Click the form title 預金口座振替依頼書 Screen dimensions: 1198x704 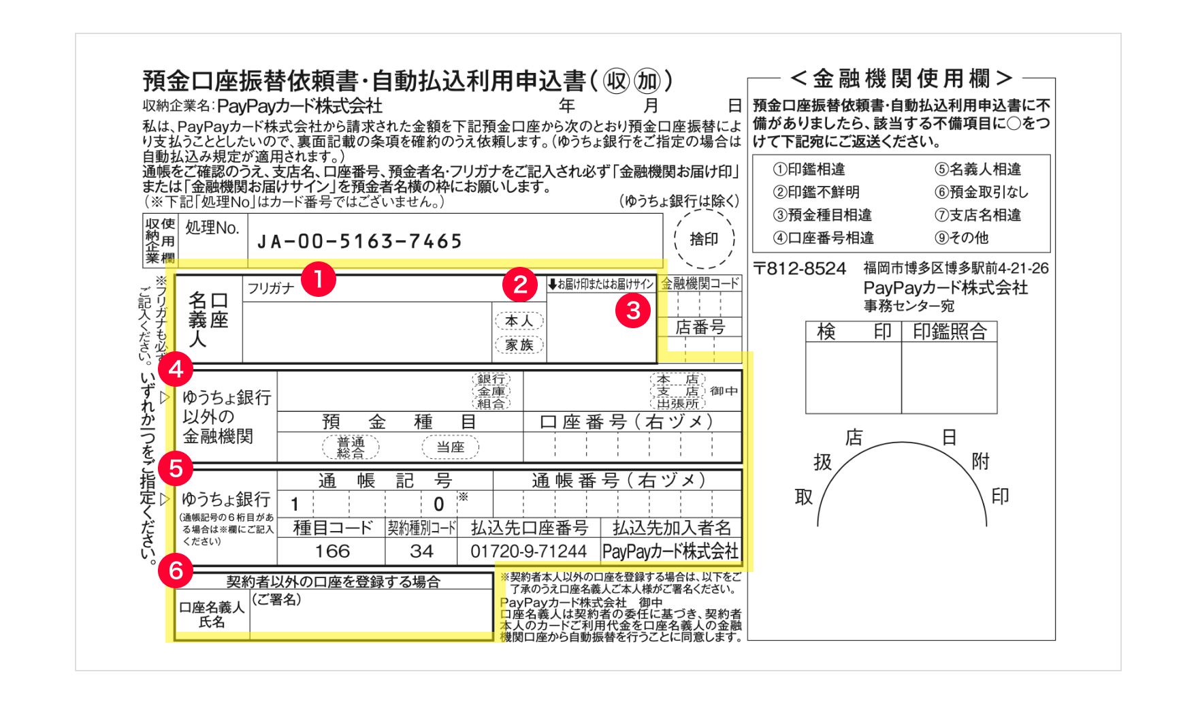(x=250, y=81)
